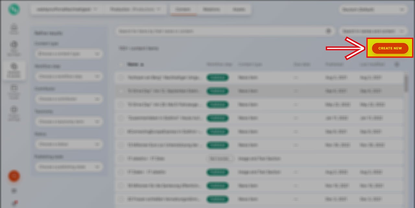The width and height of the screenshot is (415, 208).
Task: Click the CREATE NEW button
Action: (x=390, y=48)
